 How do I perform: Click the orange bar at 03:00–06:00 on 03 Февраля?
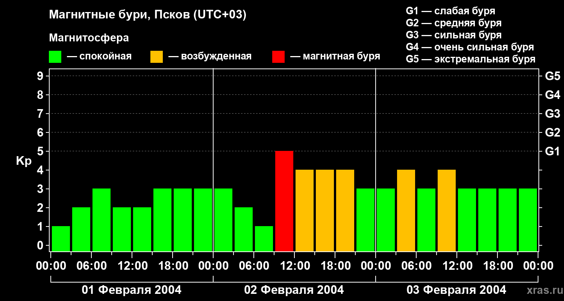406,210
